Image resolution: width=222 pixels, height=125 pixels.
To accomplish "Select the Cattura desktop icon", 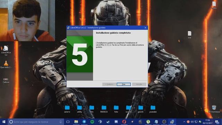I will (6, 80).
